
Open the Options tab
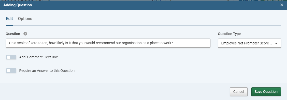tap(25, 19)
